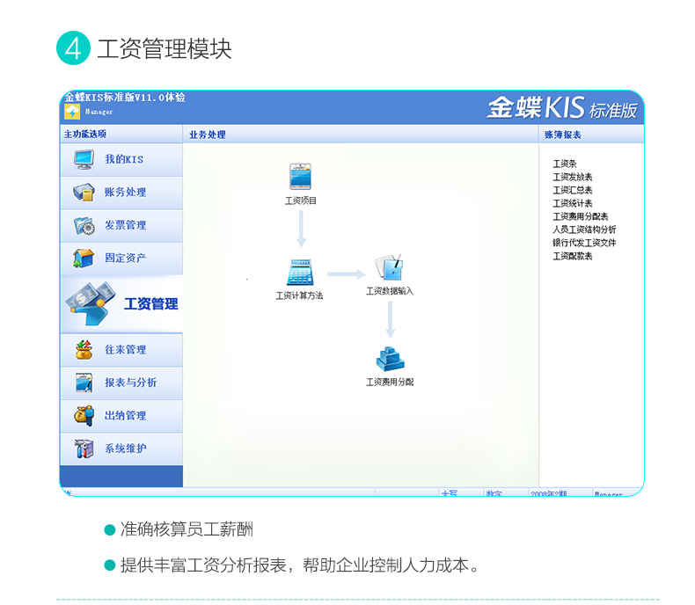The height and width of the screenshot is (605, 695).
Task: Click the 工资数据输入 notepad icon
Action: click(389, 267)
